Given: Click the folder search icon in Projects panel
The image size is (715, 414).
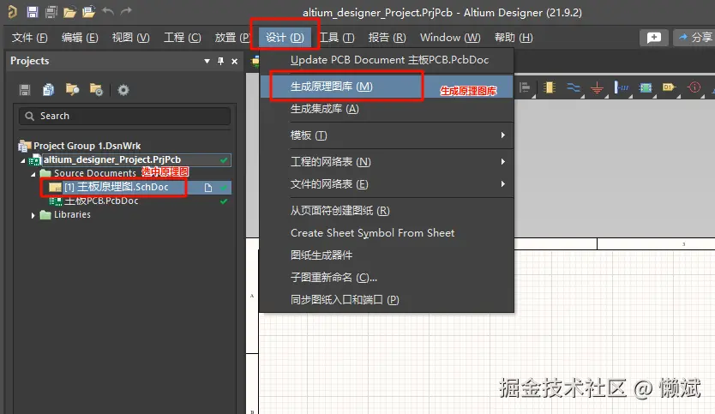Looking at the screenshot, I should point(73,90).
